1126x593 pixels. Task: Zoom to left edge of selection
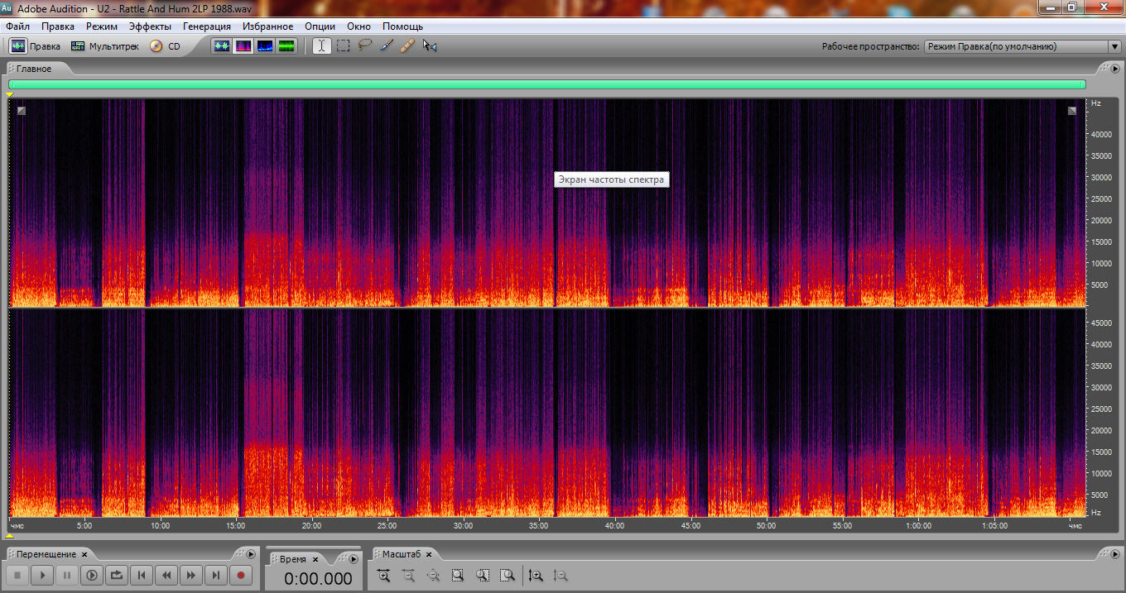point(483,576)
